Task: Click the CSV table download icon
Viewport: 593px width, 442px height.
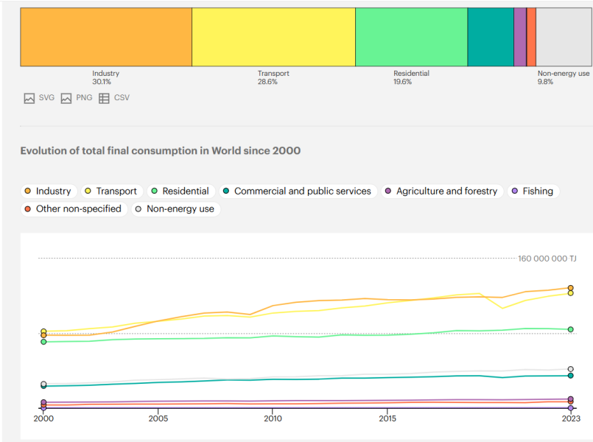Action: [x=104, y=98]
